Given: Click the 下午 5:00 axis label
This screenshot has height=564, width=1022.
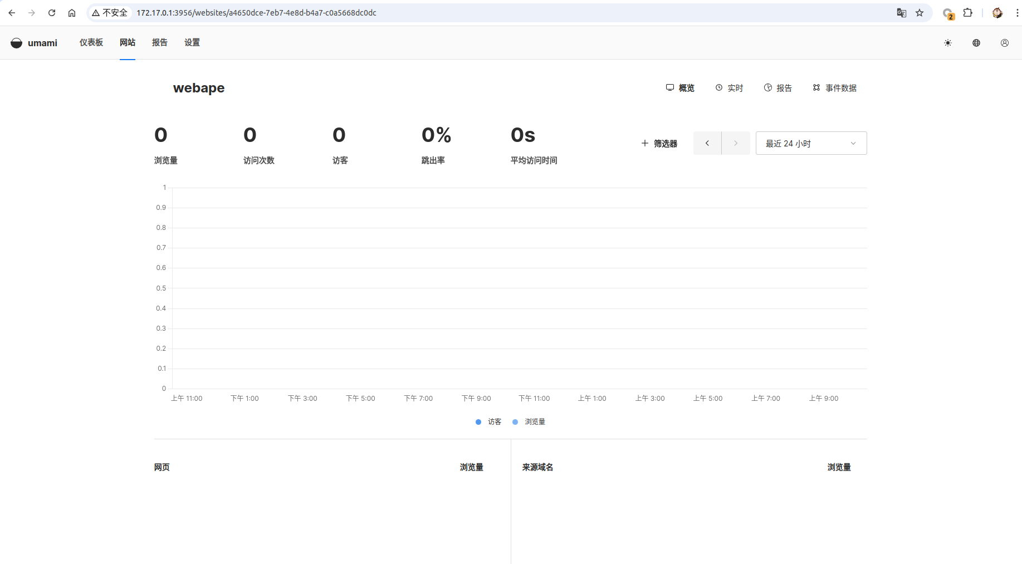Looking at the screenshot, I should (x=360, y=399).
